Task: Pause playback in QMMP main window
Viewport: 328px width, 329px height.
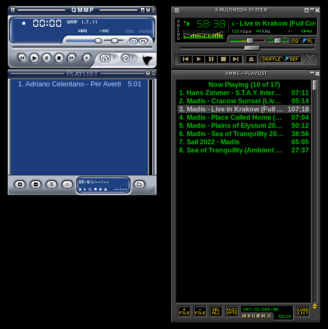Action: pos(46,58)
